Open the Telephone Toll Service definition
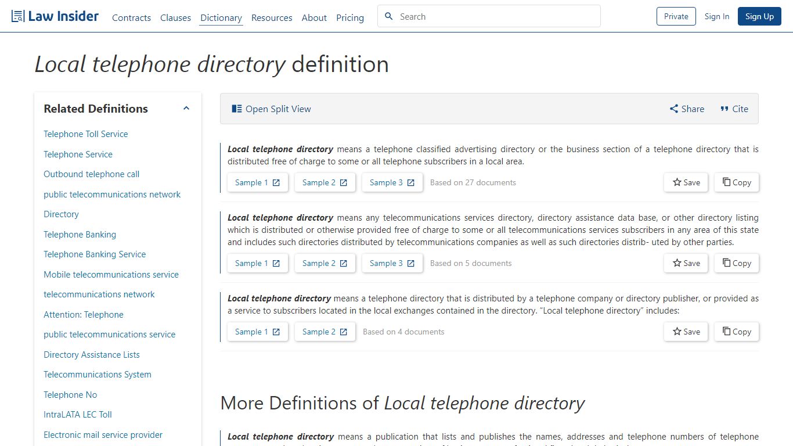Viewport: 793px width, 446px height. point(85,134)
